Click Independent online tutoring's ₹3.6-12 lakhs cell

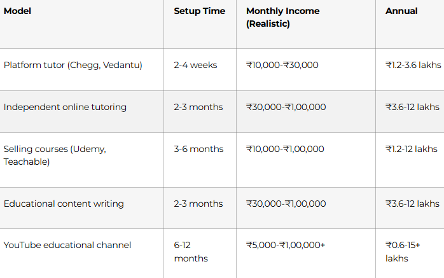(412, 107)
